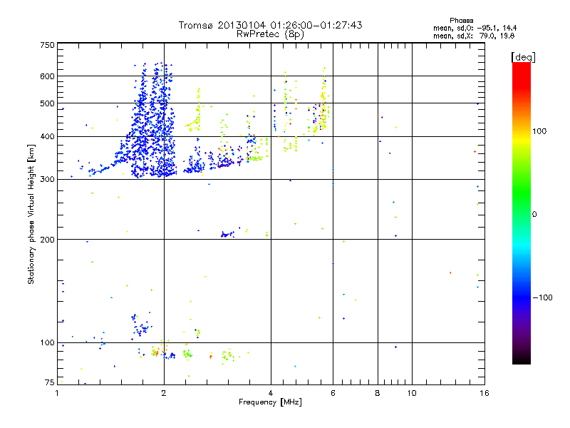The image size is (570, 428).
Task: Click the RwPretec (8p) subtitle
Action: pyautogui.click(x=271, y=34)
